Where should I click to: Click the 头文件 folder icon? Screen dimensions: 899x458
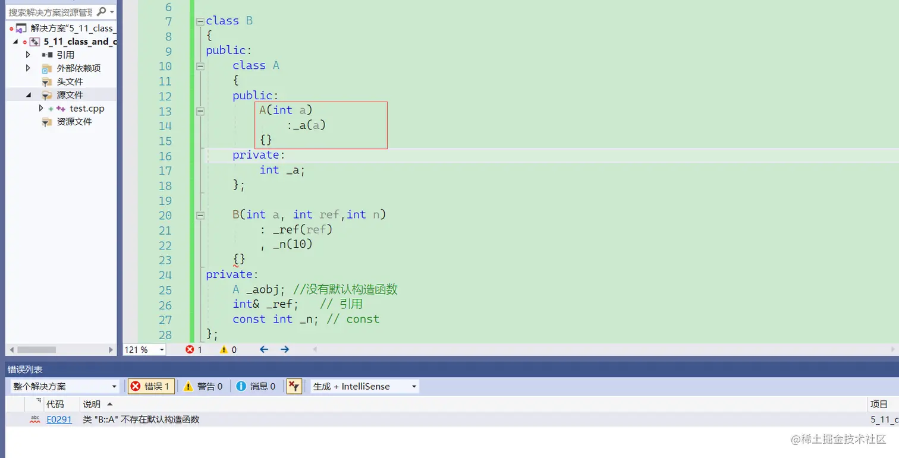point(47,81)
